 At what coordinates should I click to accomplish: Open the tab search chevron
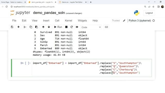[149, 2]
